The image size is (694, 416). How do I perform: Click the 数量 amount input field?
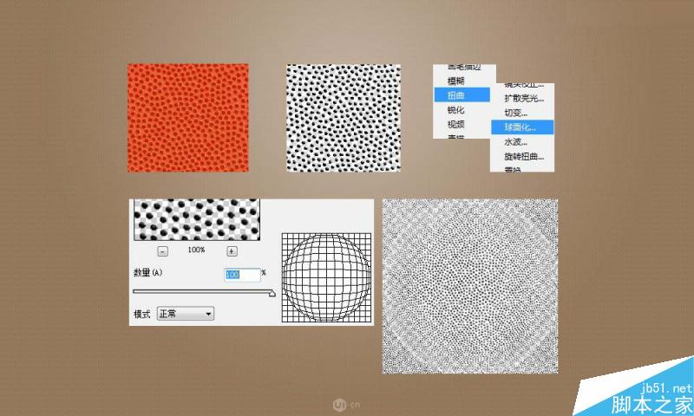(242, 275)
